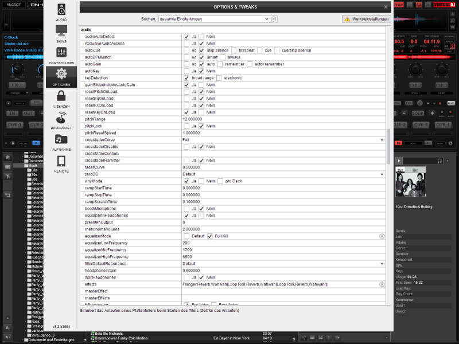Choose remember for autoGain
This screenshot has height=344, width=459.
(220, 64)
